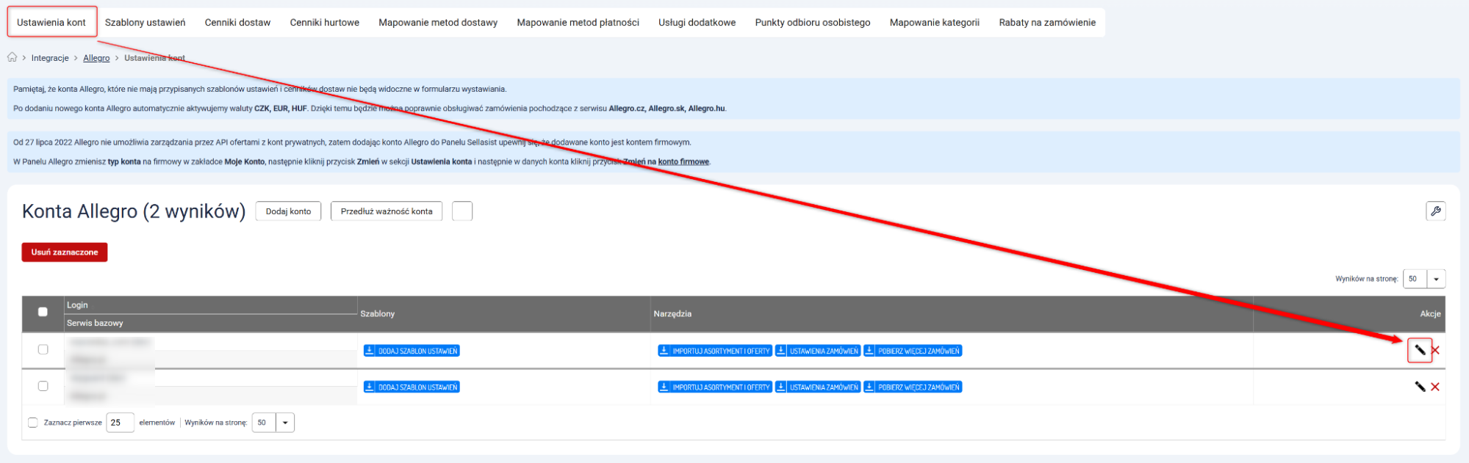Delete second account with red X icon

pos(1435,387)
